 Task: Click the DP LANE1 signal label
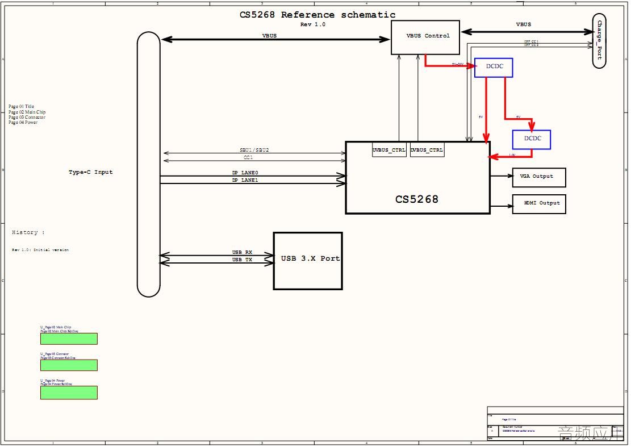tap(245, 180)
